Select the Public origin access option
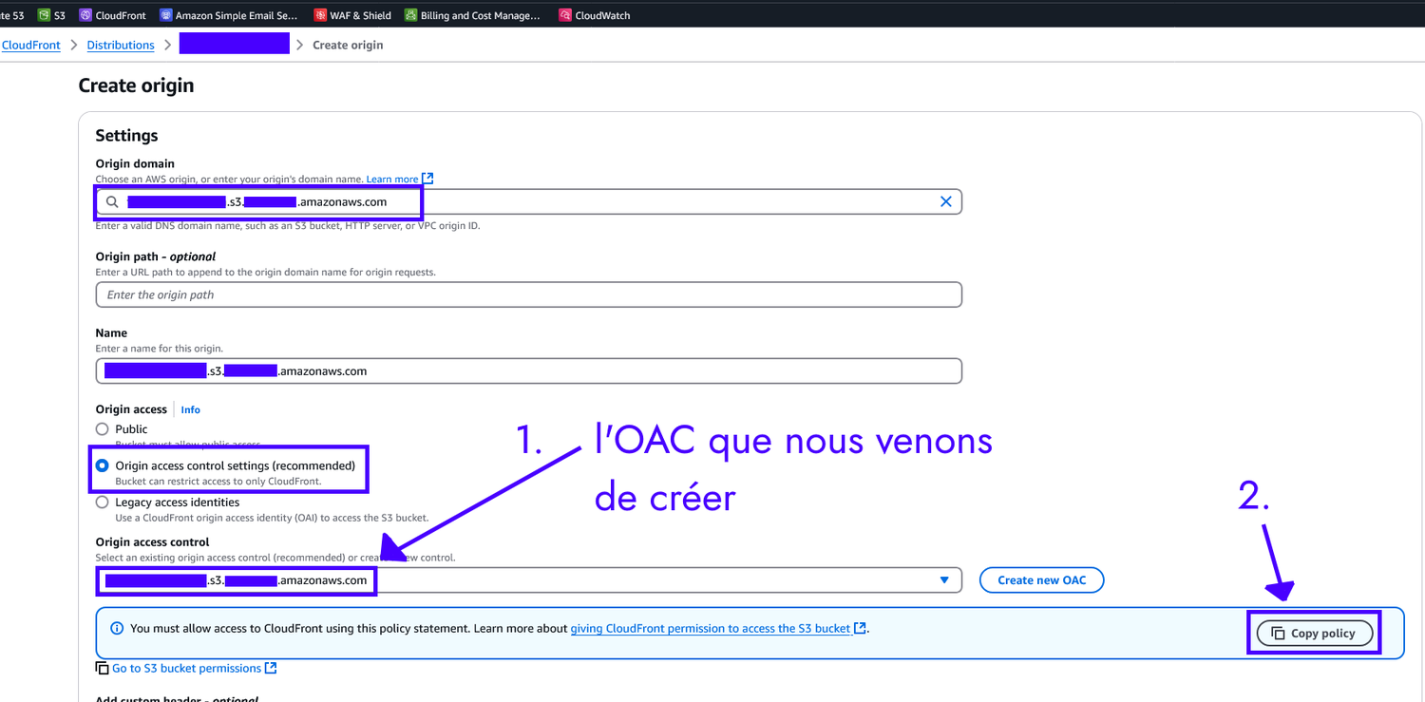Image resolution: width=1425 pixels, height=702 pixels. pyautogui.click(x=102, y=429)
